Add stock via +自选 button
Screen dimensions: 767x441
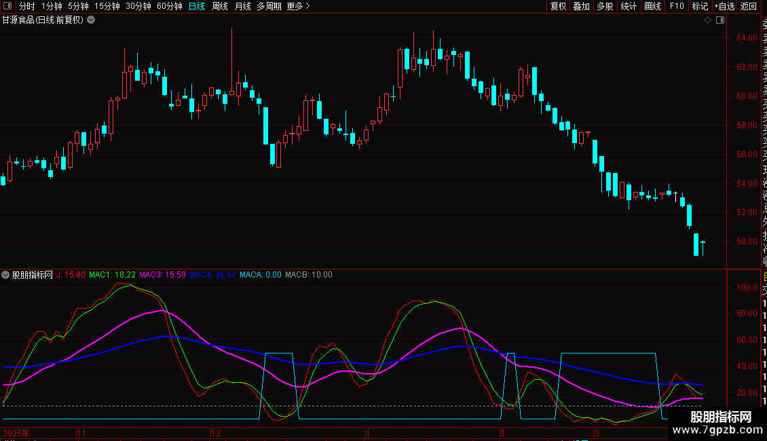(x=724, y=6)
